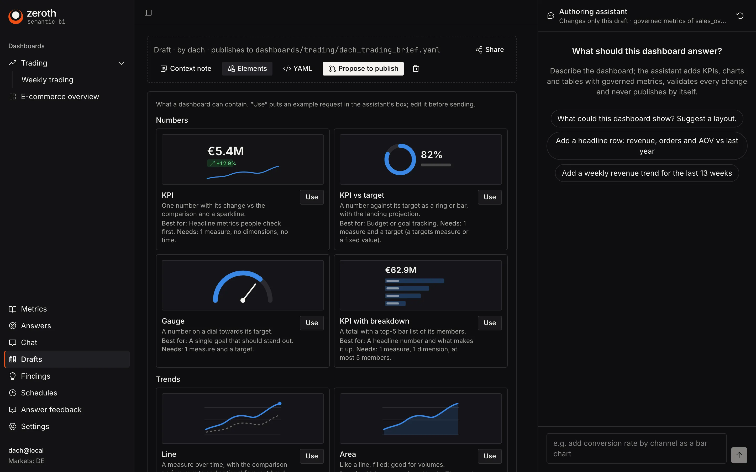Image resolution: width=756 pixels, height=472 pixels.
Task: Click the Share button
Action: [x=490, y=50]
